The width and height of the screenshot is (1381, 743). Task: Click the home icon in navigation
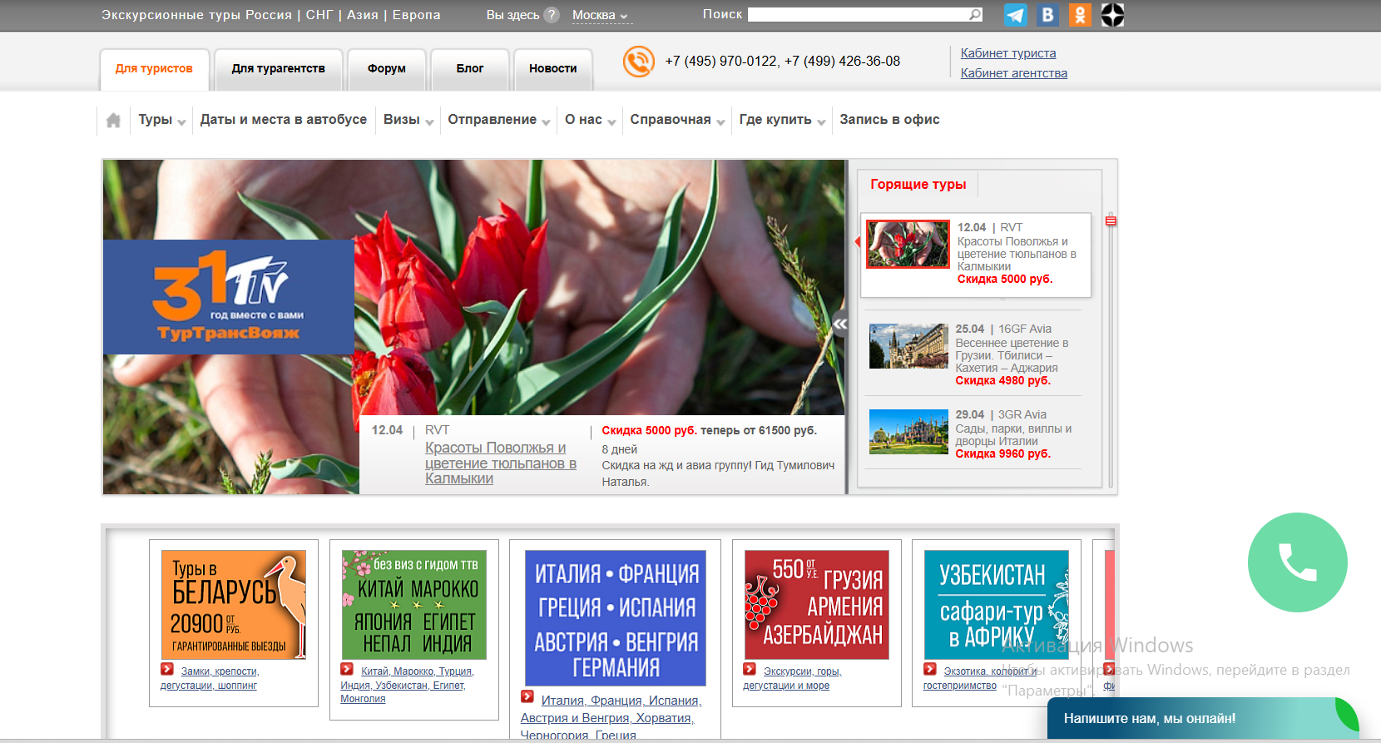(114, 120)
